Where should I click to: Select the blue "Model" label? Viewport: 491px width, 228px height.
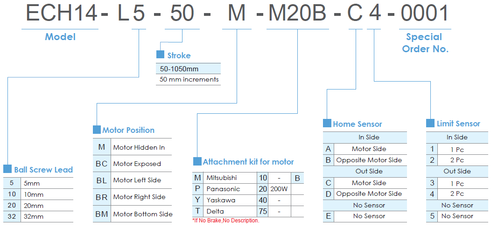[x=60, y=37]
